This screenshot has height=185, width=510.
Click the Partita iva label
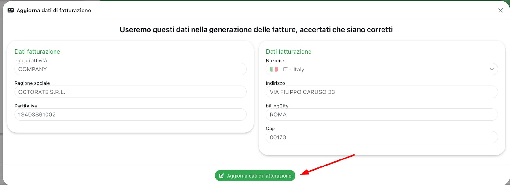click(x=25, y=106)
